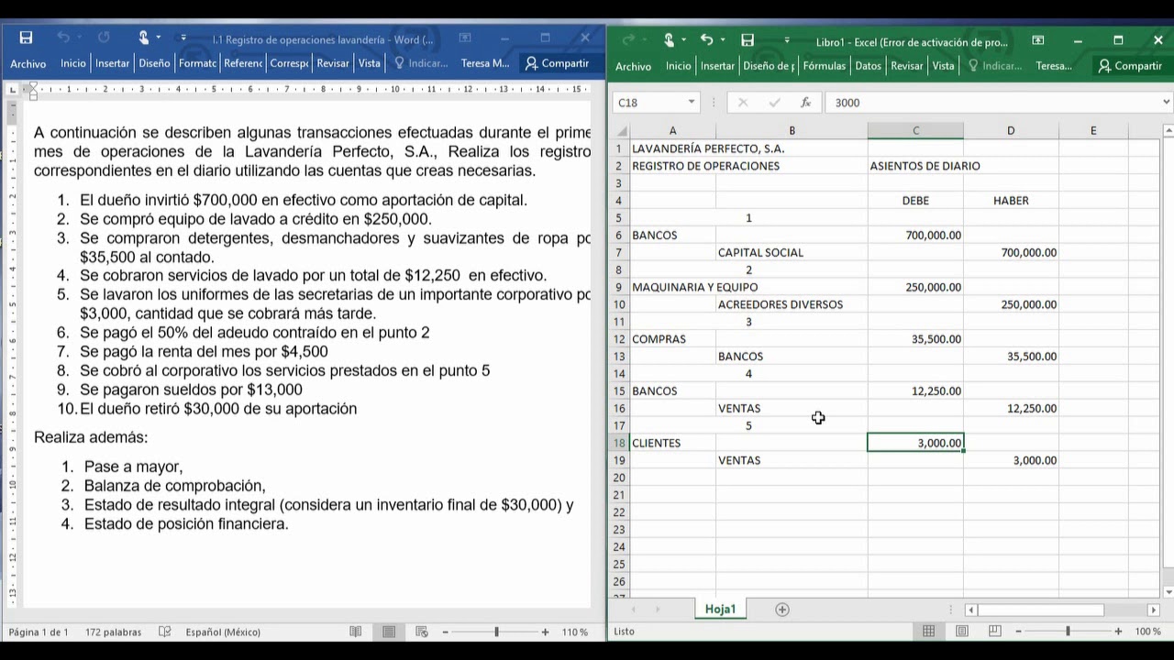Select cell containing 35,500.00 in DEBE column

(x=915, y=339)
